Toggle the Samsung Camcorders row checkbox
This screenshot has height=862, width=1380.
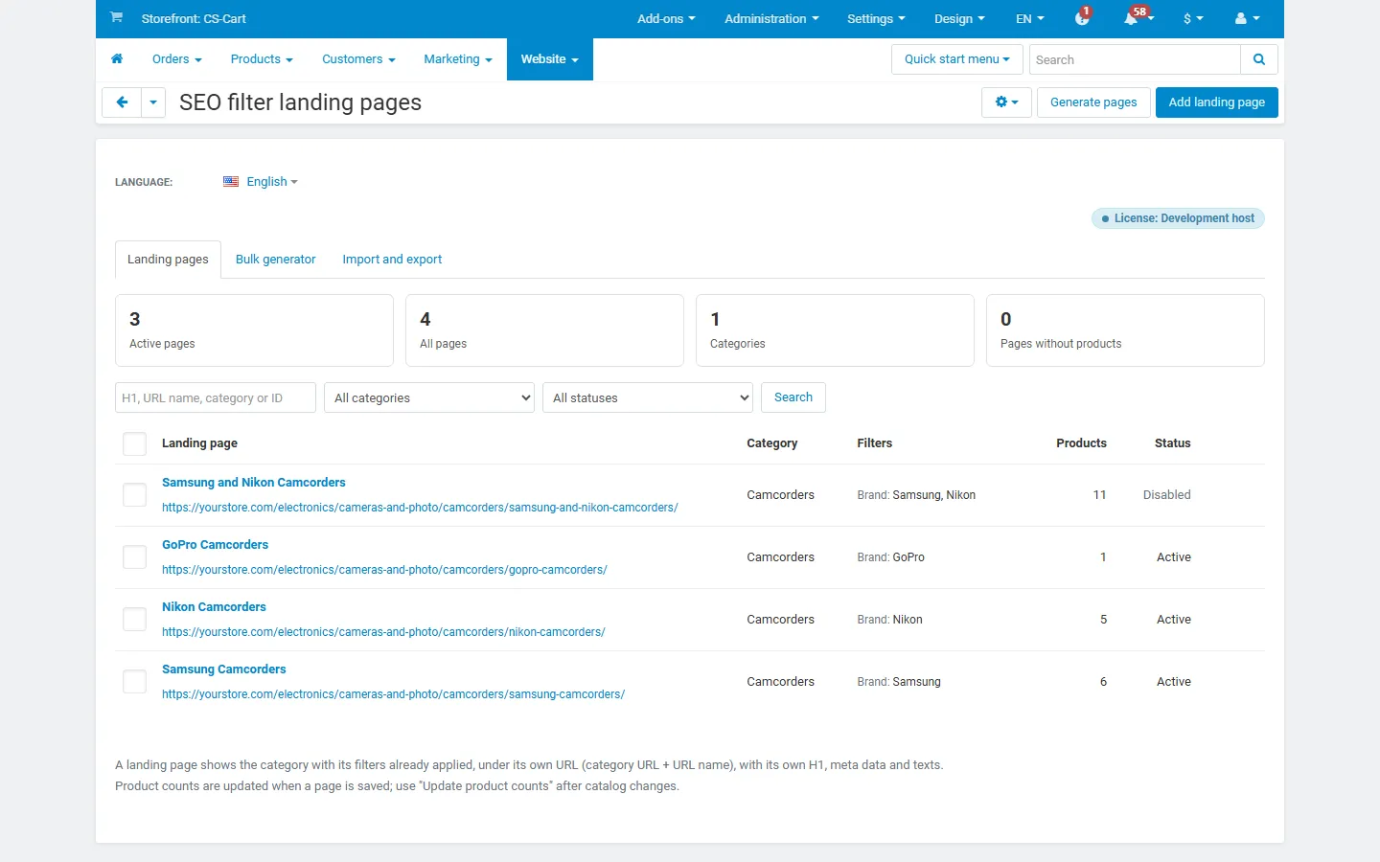pyautogui.click(x=135, y=682)
